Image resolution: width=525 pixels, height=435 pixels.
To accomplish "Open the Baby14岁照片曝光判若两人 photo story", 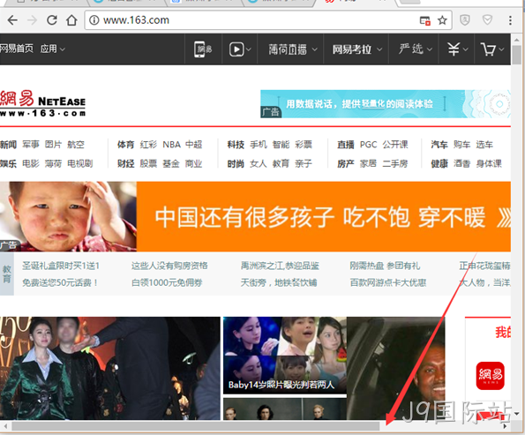I will point(285,356).
